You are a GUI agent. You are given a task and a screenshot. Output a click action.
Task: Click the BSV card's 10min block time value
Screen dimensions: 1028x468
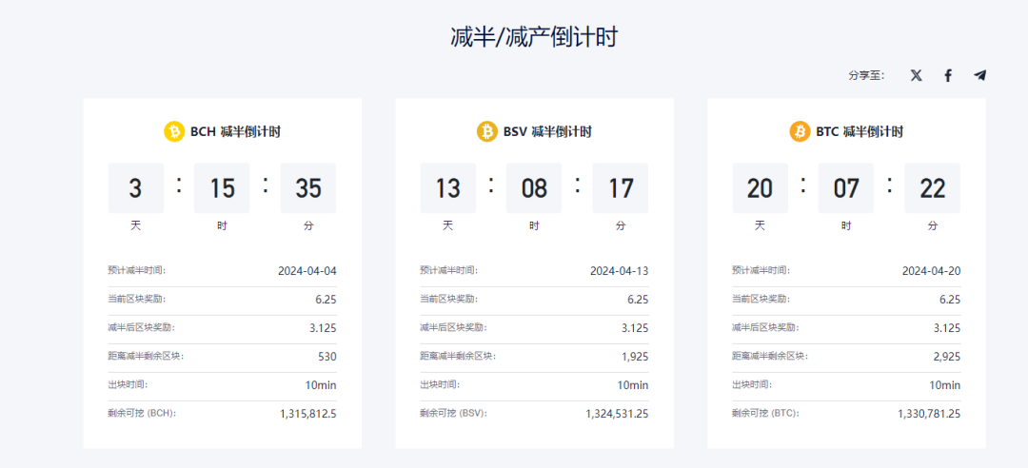[x=633, y=384]
